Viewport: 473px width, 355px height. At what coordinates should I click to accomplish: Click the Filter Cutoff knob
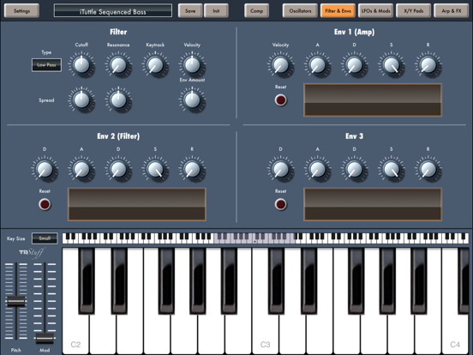(81, 65)
